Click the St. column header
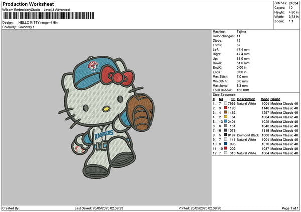 point(233,99)
